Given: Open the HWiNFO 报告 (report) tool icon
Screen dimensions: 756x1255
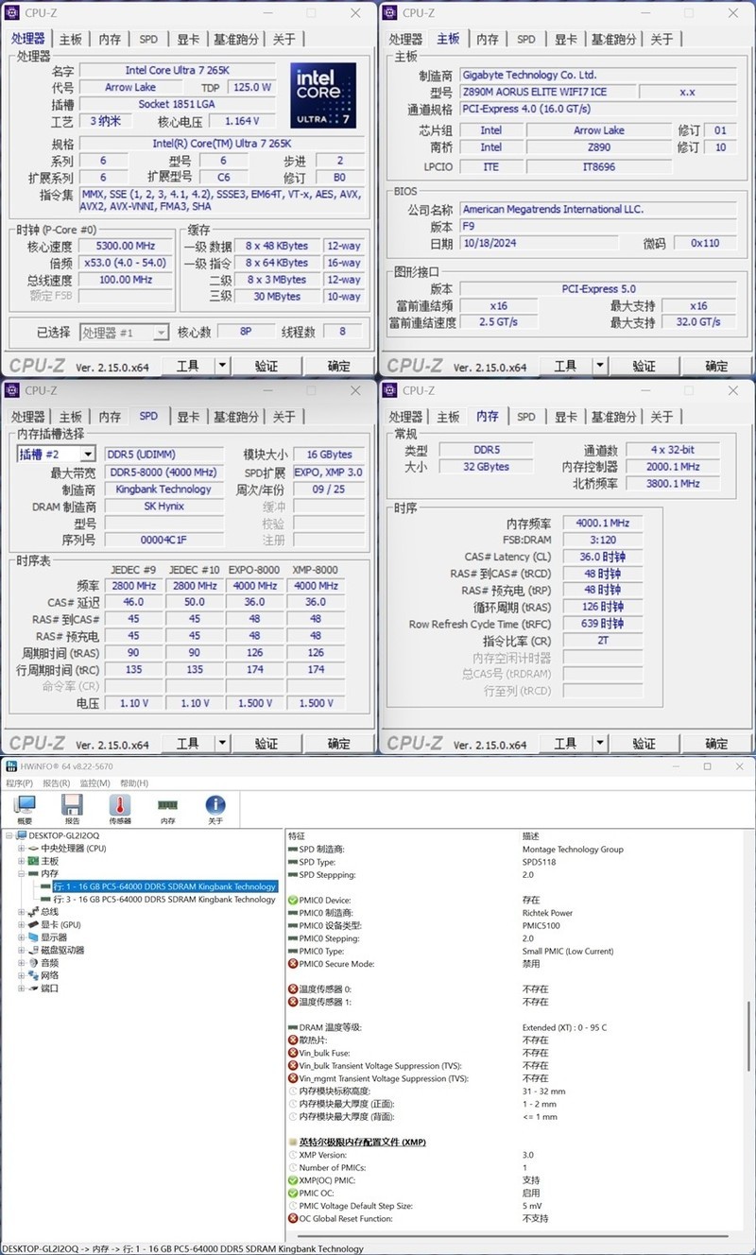Looking at the screenshot, I should (x=71, y=808).
